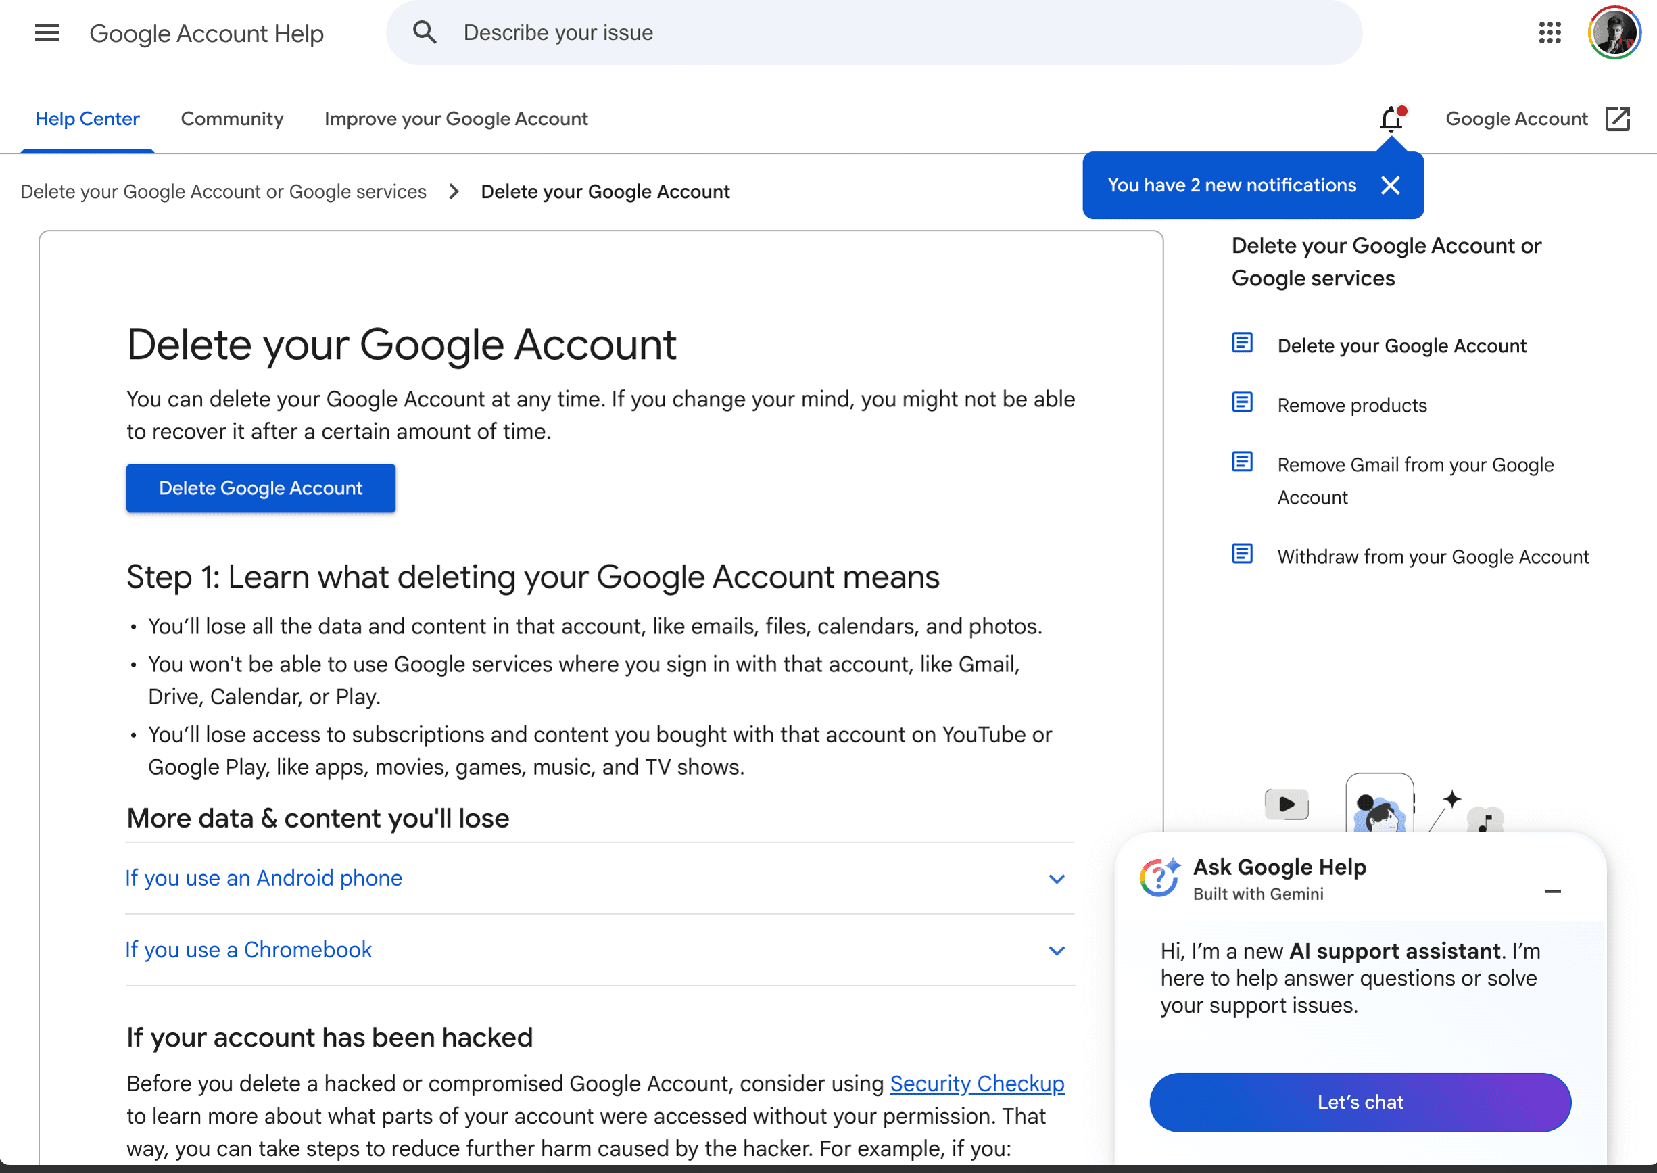Click 'Built with Gemini' subtitle
Viewport: 1657px width, 1173px height.
1258,894
